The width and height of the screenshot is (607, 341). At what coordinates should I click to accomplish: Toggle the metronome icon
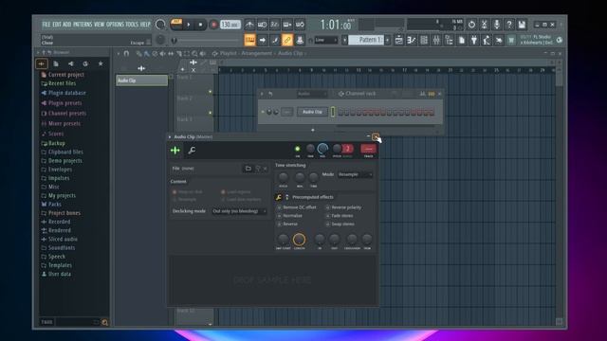pos(249,25)
